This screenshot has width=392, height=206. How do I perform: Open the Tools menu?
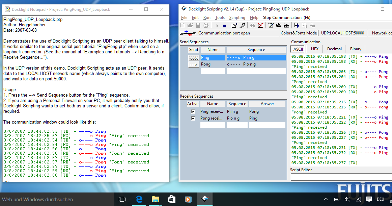[x=220, y=18]
